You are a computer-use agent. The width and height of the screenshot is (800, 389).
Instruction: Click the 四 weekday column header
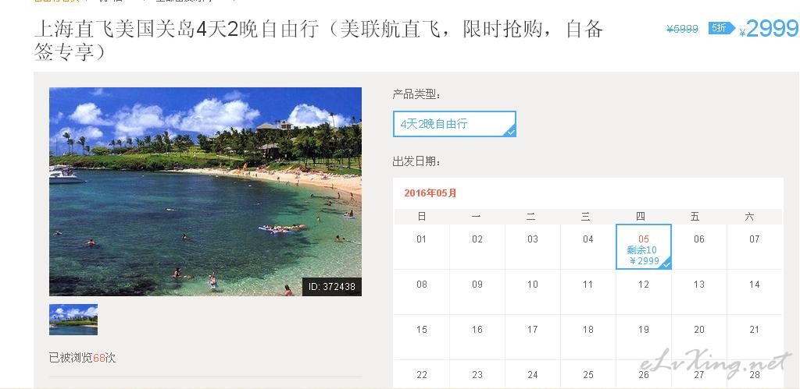pyautogui.click(x=641, y=217)
